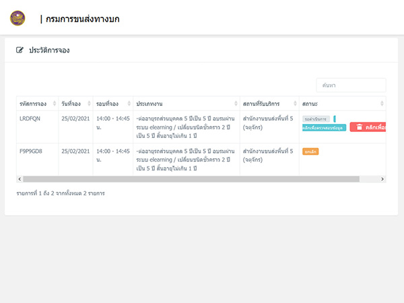Viewport: 404px width, 303px height.
Task: Click the teal คลิกเพื่อตรวจสอบข้อมูล button
Action: tap(324, 127)
